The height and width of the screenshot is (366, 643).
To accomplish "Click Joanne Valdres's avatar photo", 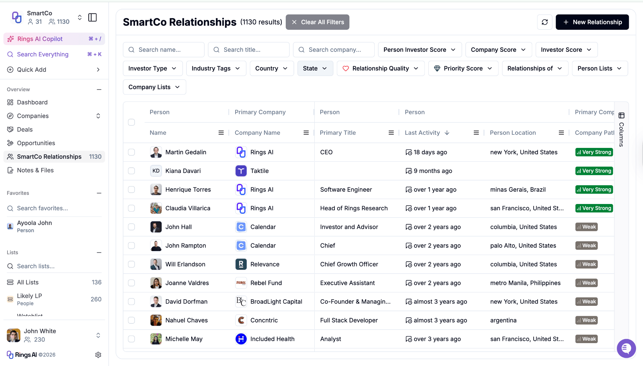I will (156, 283).
